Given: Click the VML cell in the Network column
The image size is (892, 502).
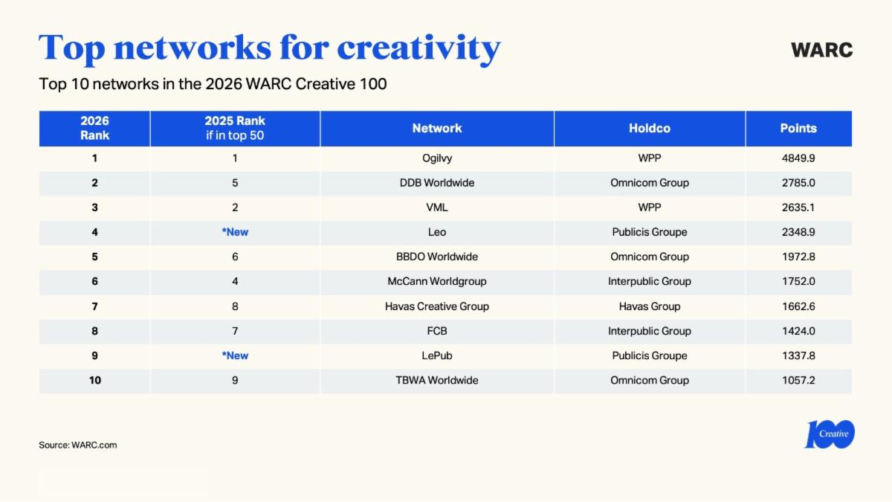Looking at the screenshot, I should 436,207.
